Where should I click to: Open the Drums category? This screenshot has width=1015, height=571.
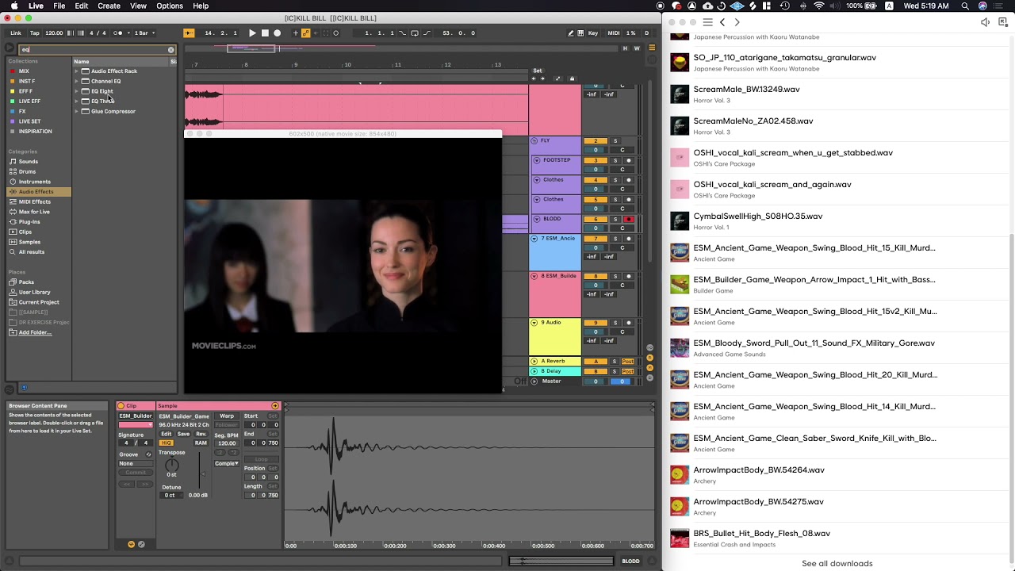(x=27, y=171)
